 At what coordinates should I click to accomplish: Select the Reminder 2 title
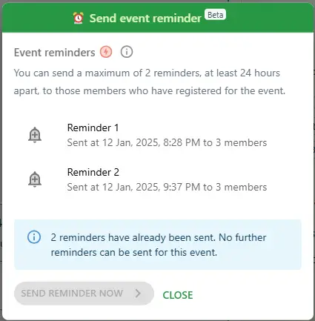[93, 172]
